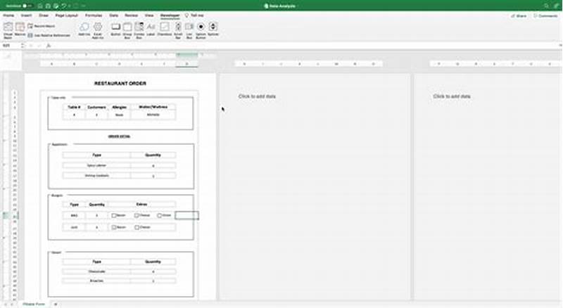Open the Home ribbon tab
Image resolution: width=563 pixels, height=308 pixels.
point(8,15)
